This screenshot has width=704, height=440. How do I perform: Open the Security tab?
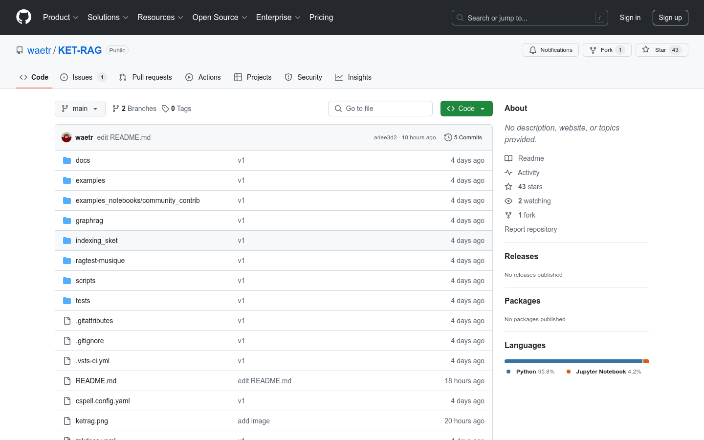304,77
